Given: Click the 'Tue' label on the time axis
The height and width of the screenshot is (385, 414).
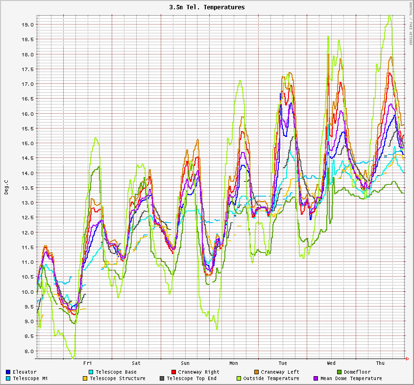Looking at the screenshot, I should coord(283,363).
